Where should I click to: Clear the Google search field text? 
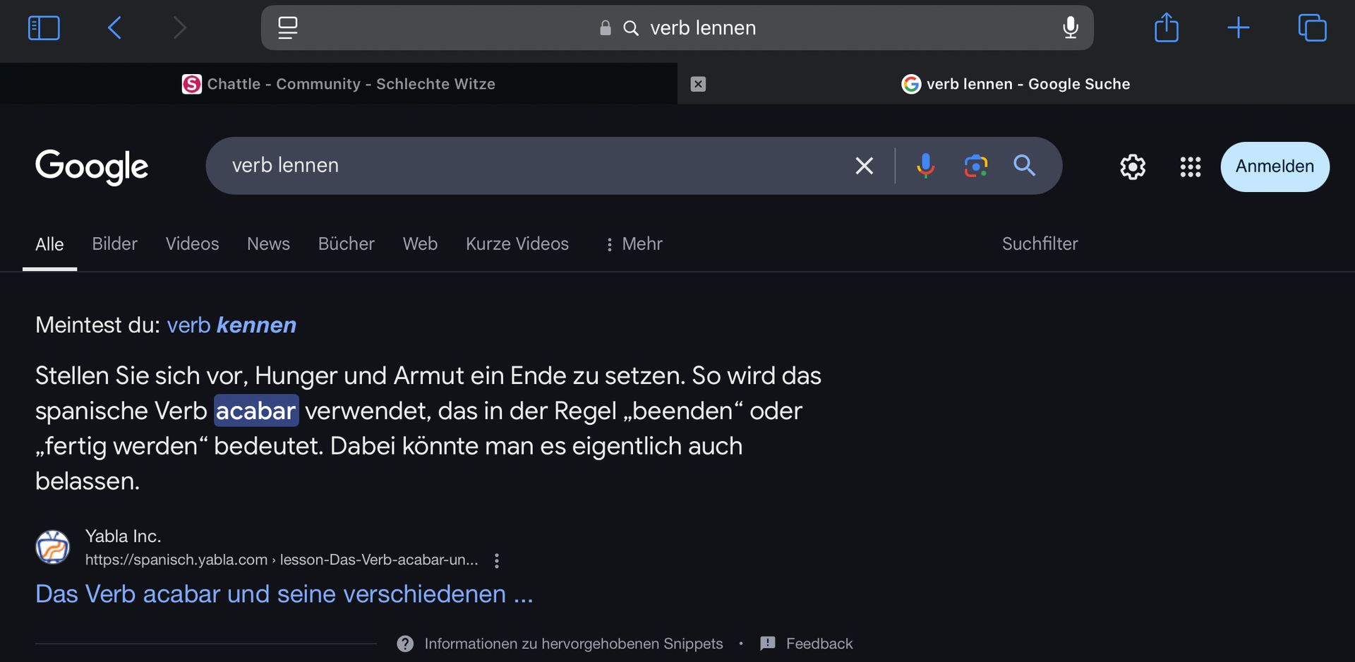click(x=864, y=166)
